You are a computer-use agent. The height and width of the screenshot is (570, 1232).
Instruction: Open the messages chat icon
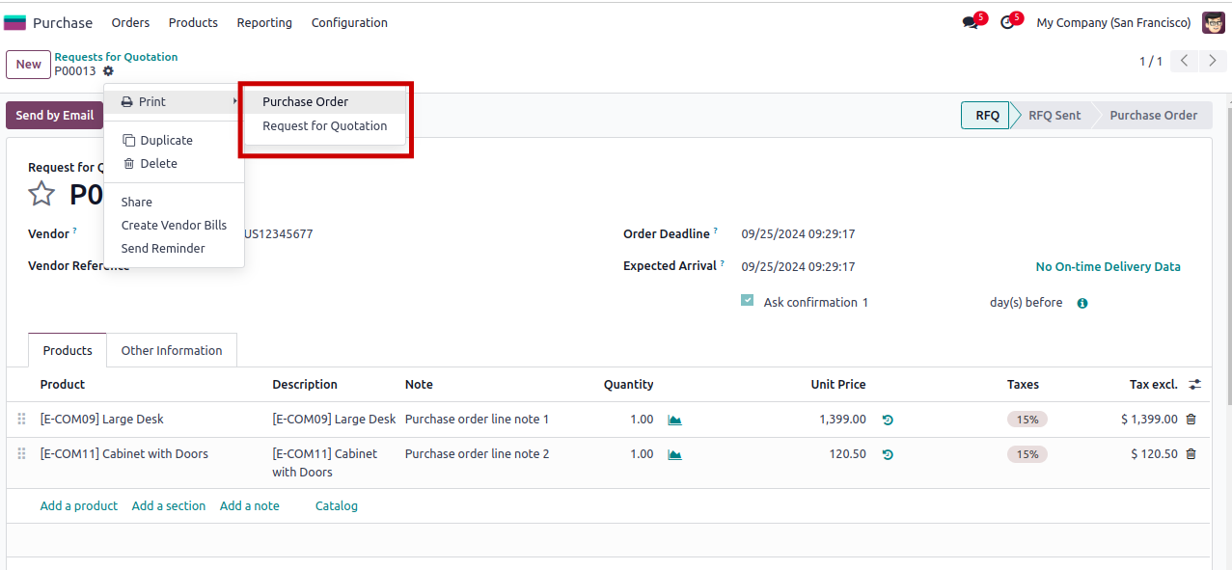tap(970, 22)
